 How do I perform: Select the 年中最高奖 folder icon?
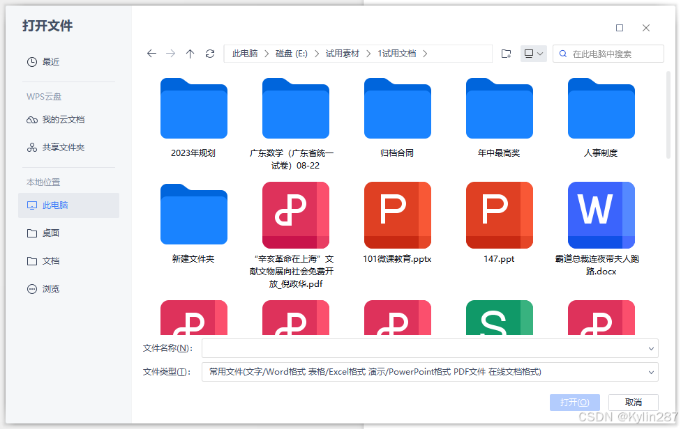(500, 109)
